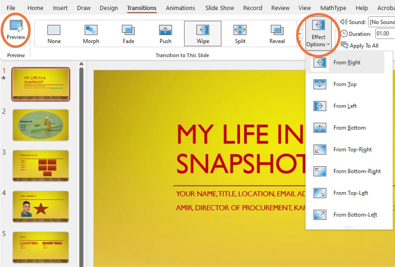Open the Effect Options dropdown
395x267 pixels.
tap(318, 33)
